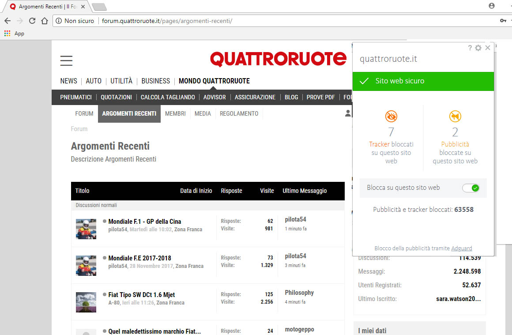Open the BUSINESS menu

pos(155,81)
